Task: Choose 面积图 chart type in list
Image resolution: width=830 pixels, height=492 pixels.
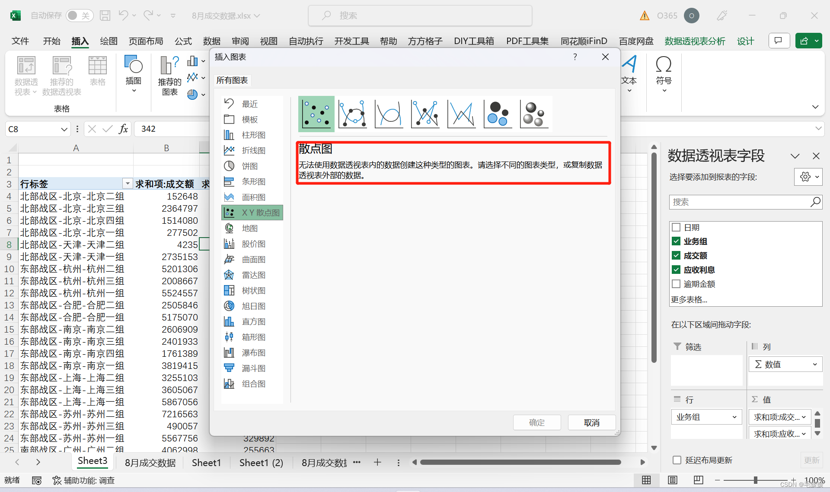Action: pyautogui.click(x=252, y=197)
